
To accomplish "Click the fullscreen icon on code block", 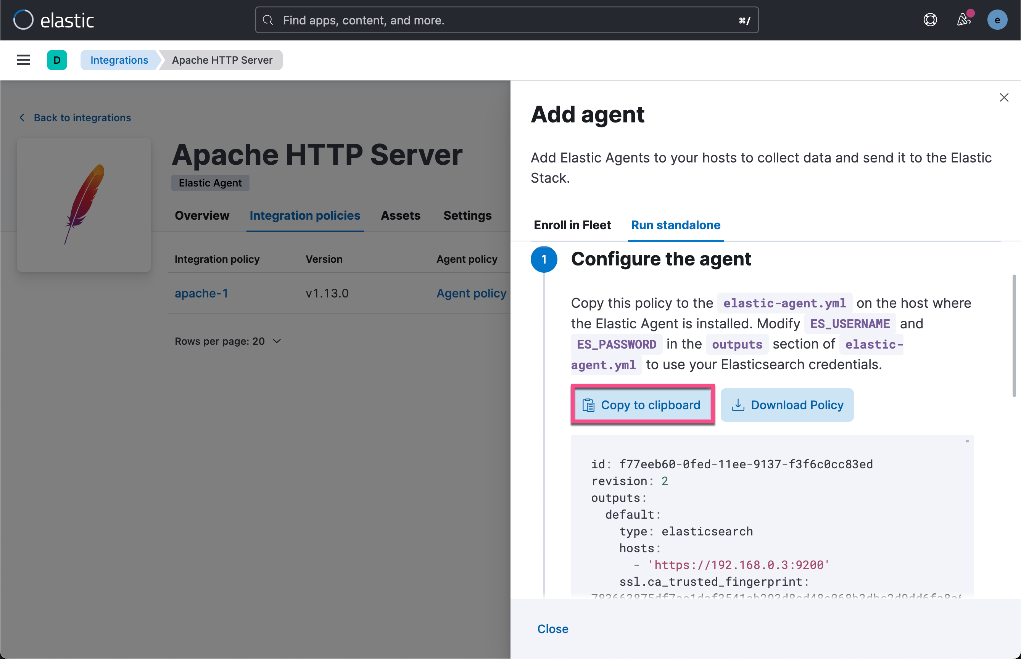I will pyautogui.click(x=967, y=441).
